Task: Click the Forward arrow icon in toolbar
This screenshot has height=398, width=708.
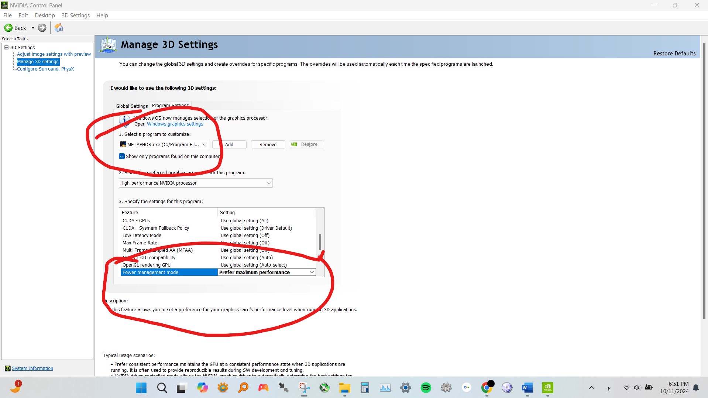Action: click(x=42, y=28)
